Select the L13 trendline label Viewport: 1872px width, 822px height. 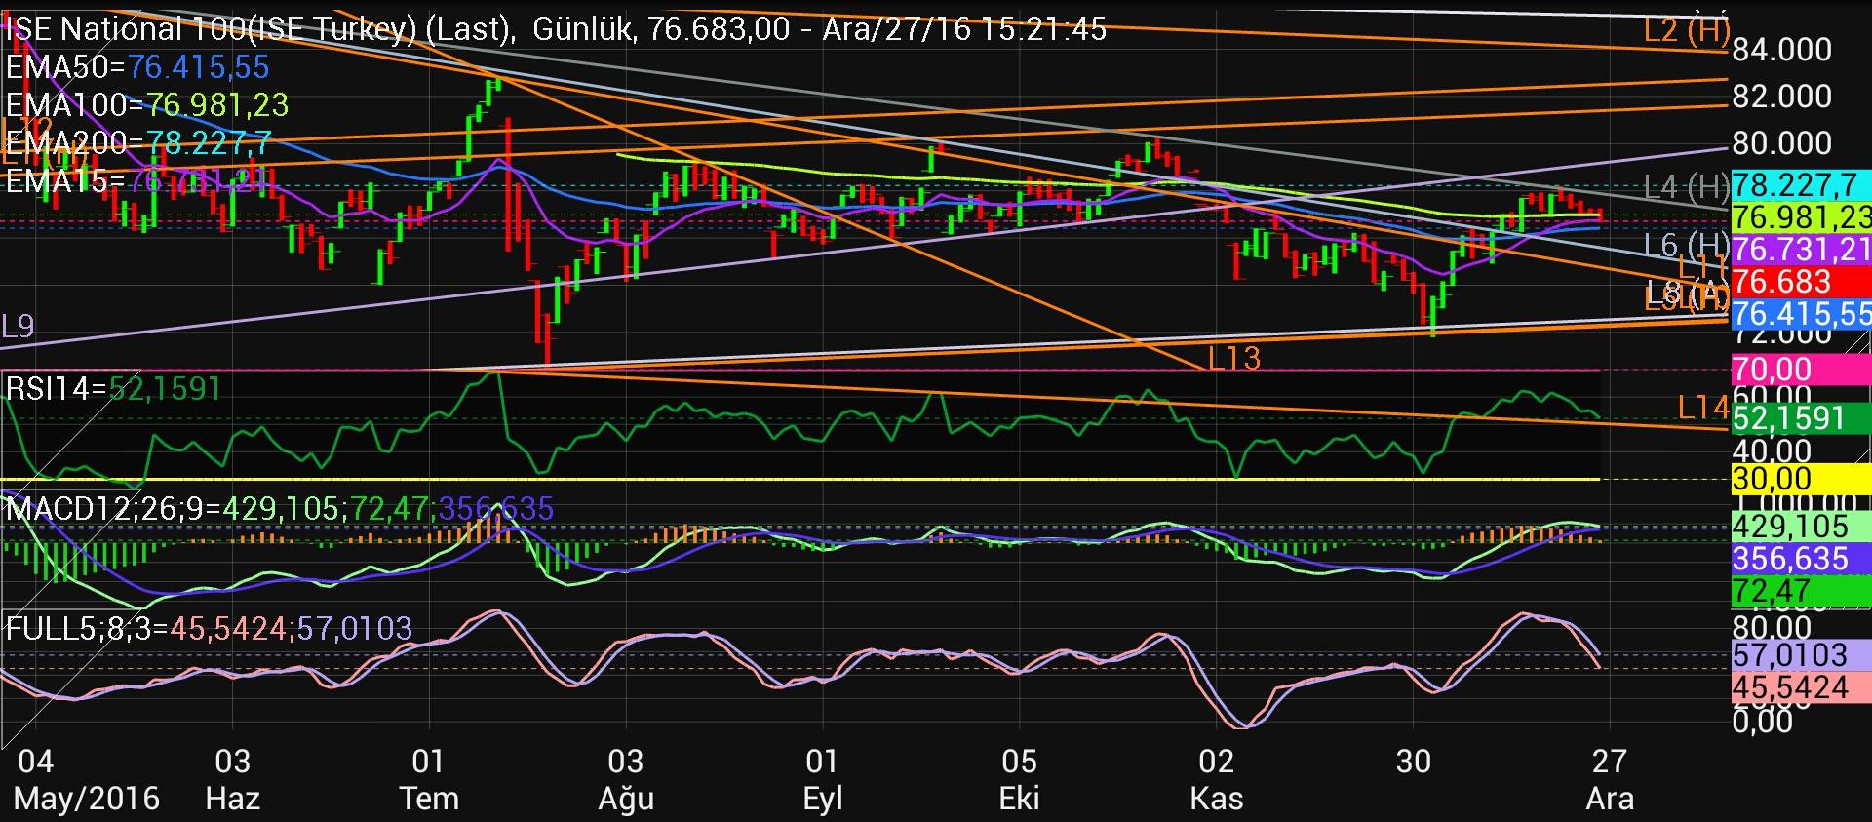point(1233,359)
